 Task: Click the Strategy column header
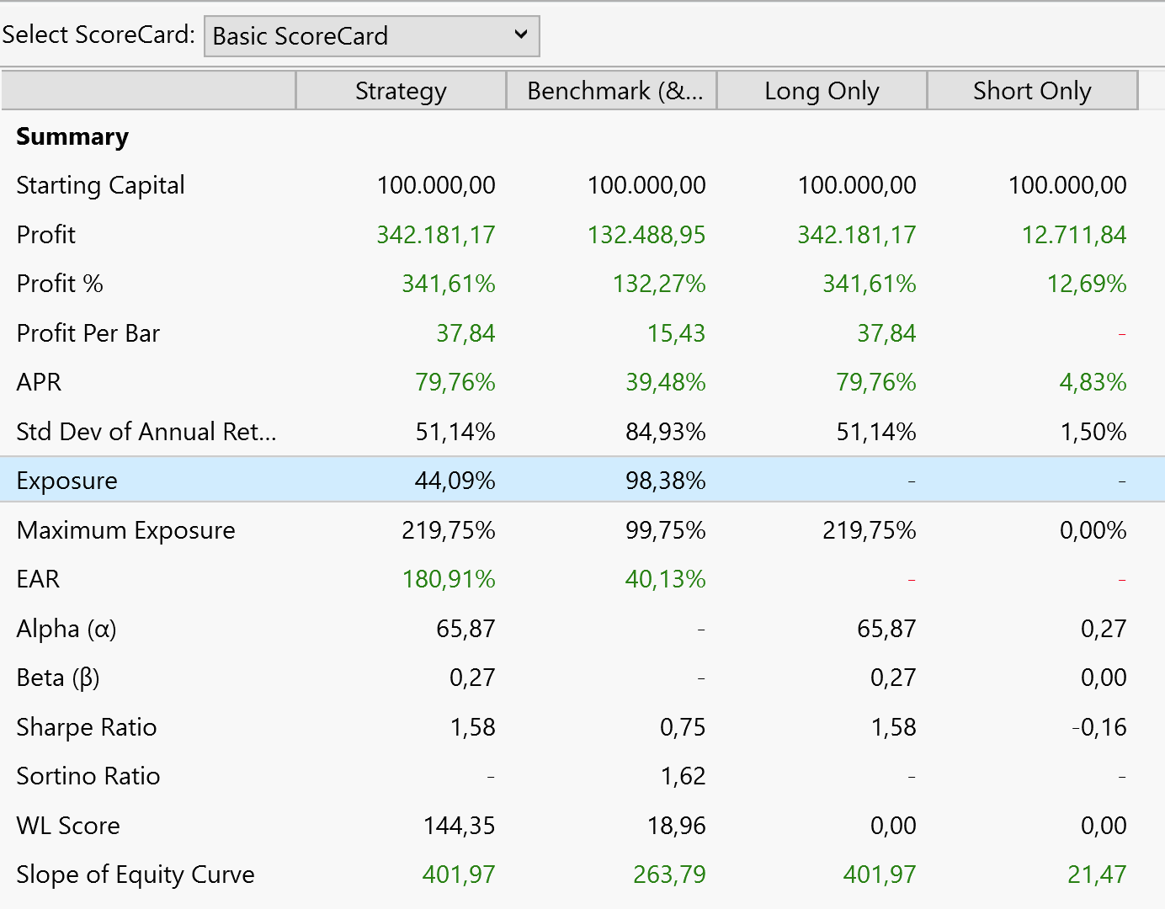click(401, 91)
